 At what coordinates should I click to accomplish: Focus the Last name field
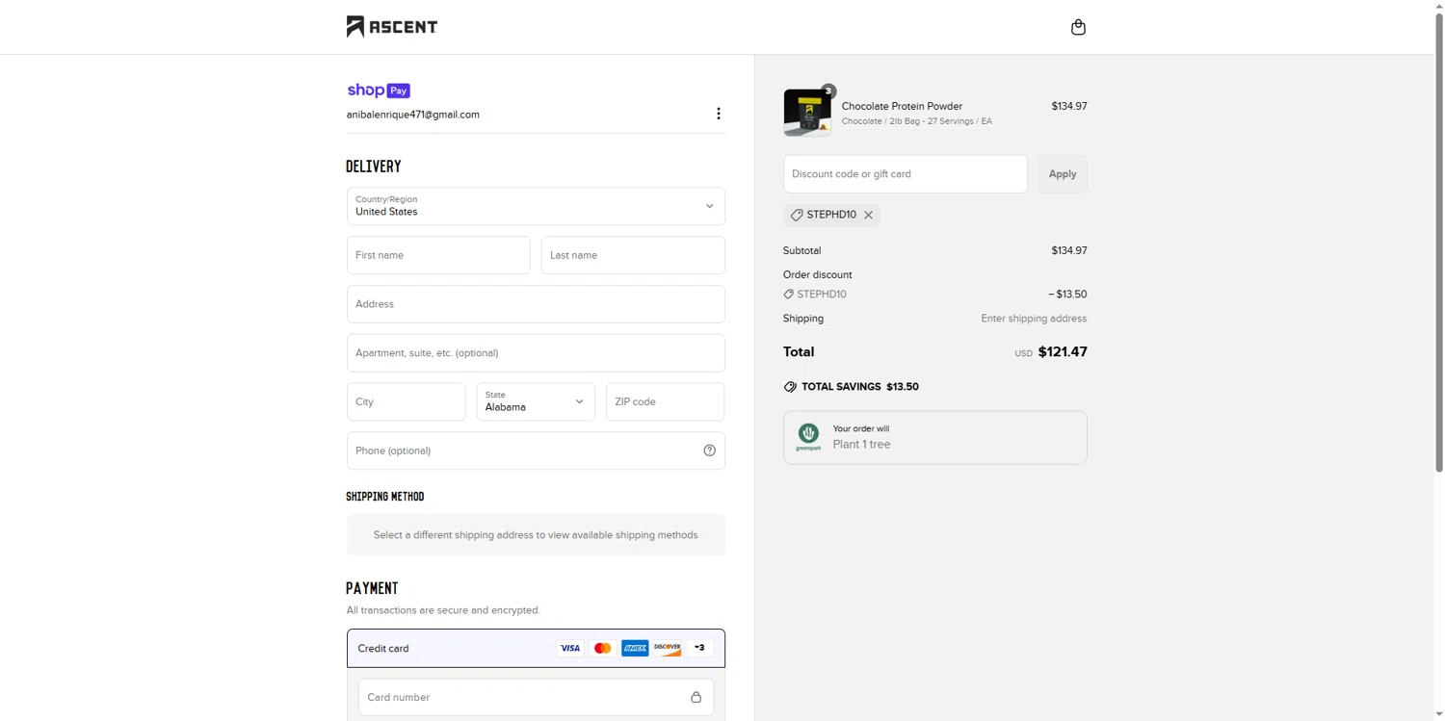tap(633, 255)
